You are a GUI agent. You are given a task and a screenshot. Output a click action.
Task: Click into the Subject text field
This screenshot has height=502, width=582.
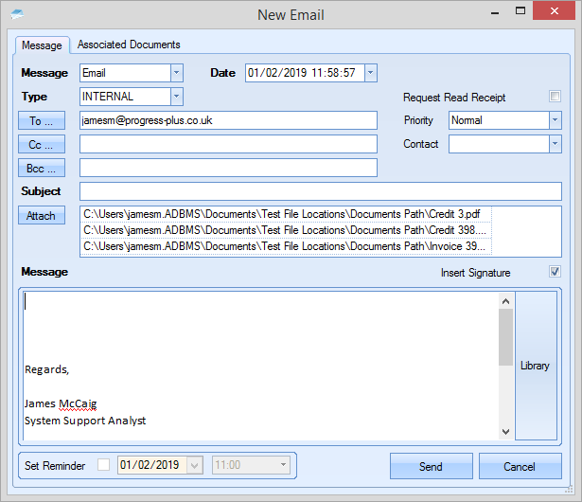[320, 191]
